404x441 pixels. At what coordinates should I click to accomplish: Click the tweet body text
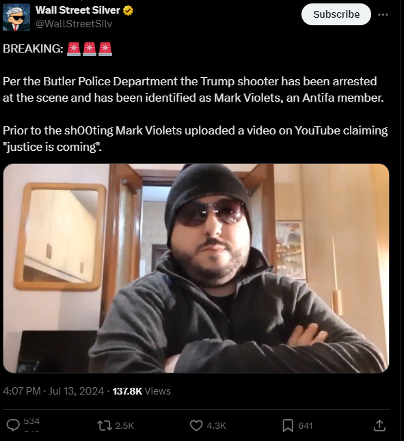click(x=195, y=98)
